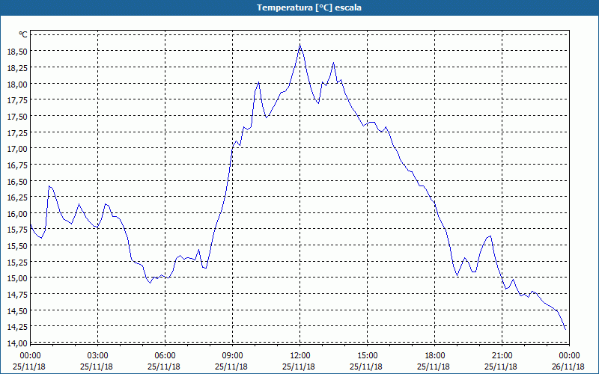The width and height of the screenshot is (599, 374).
Task: Select the 15,00 y-axis label
Action: tap(17, 278)
